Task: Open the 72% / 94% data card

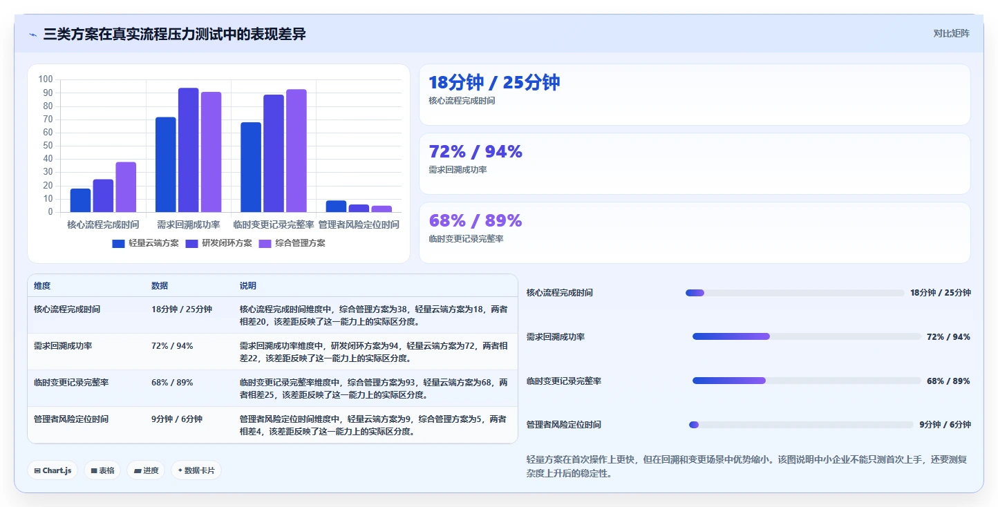Action: click(x=695, y=164)
